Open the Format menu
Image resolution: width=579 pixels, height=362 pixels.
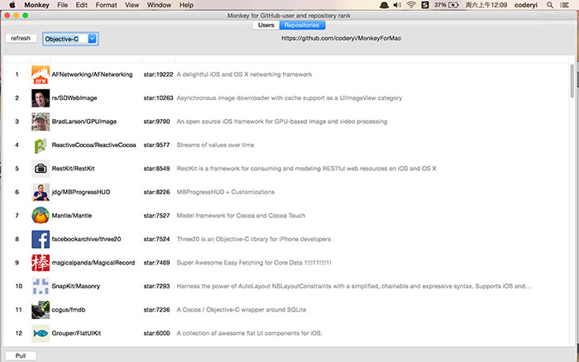(x=106, y=5)
